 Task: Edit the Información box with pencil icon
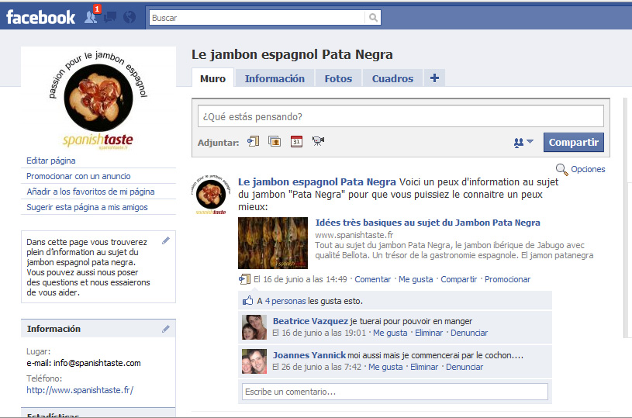[166, 329]
